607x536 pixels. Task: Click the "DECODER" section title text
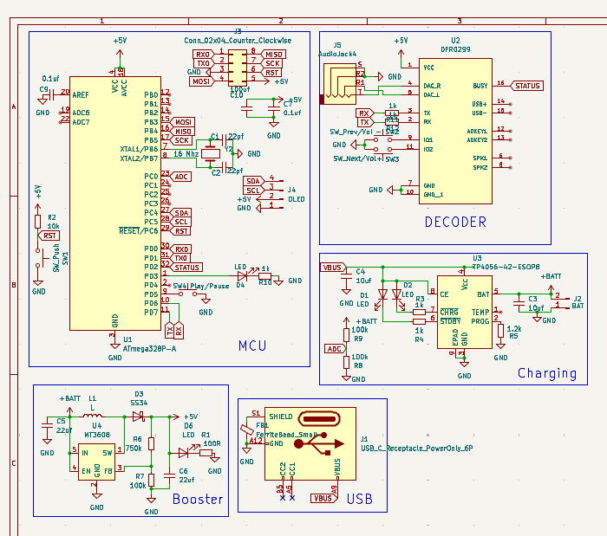click(x=455, y=222)
